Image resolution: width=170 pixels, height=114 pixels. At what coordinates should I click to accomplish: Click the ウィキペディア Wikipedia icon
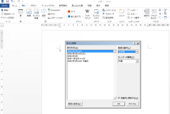point(87,14)
